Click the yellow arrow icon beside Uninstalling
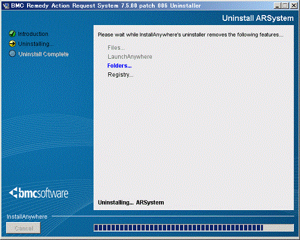This screenshot has width=300, height=240. click(13, 44)
